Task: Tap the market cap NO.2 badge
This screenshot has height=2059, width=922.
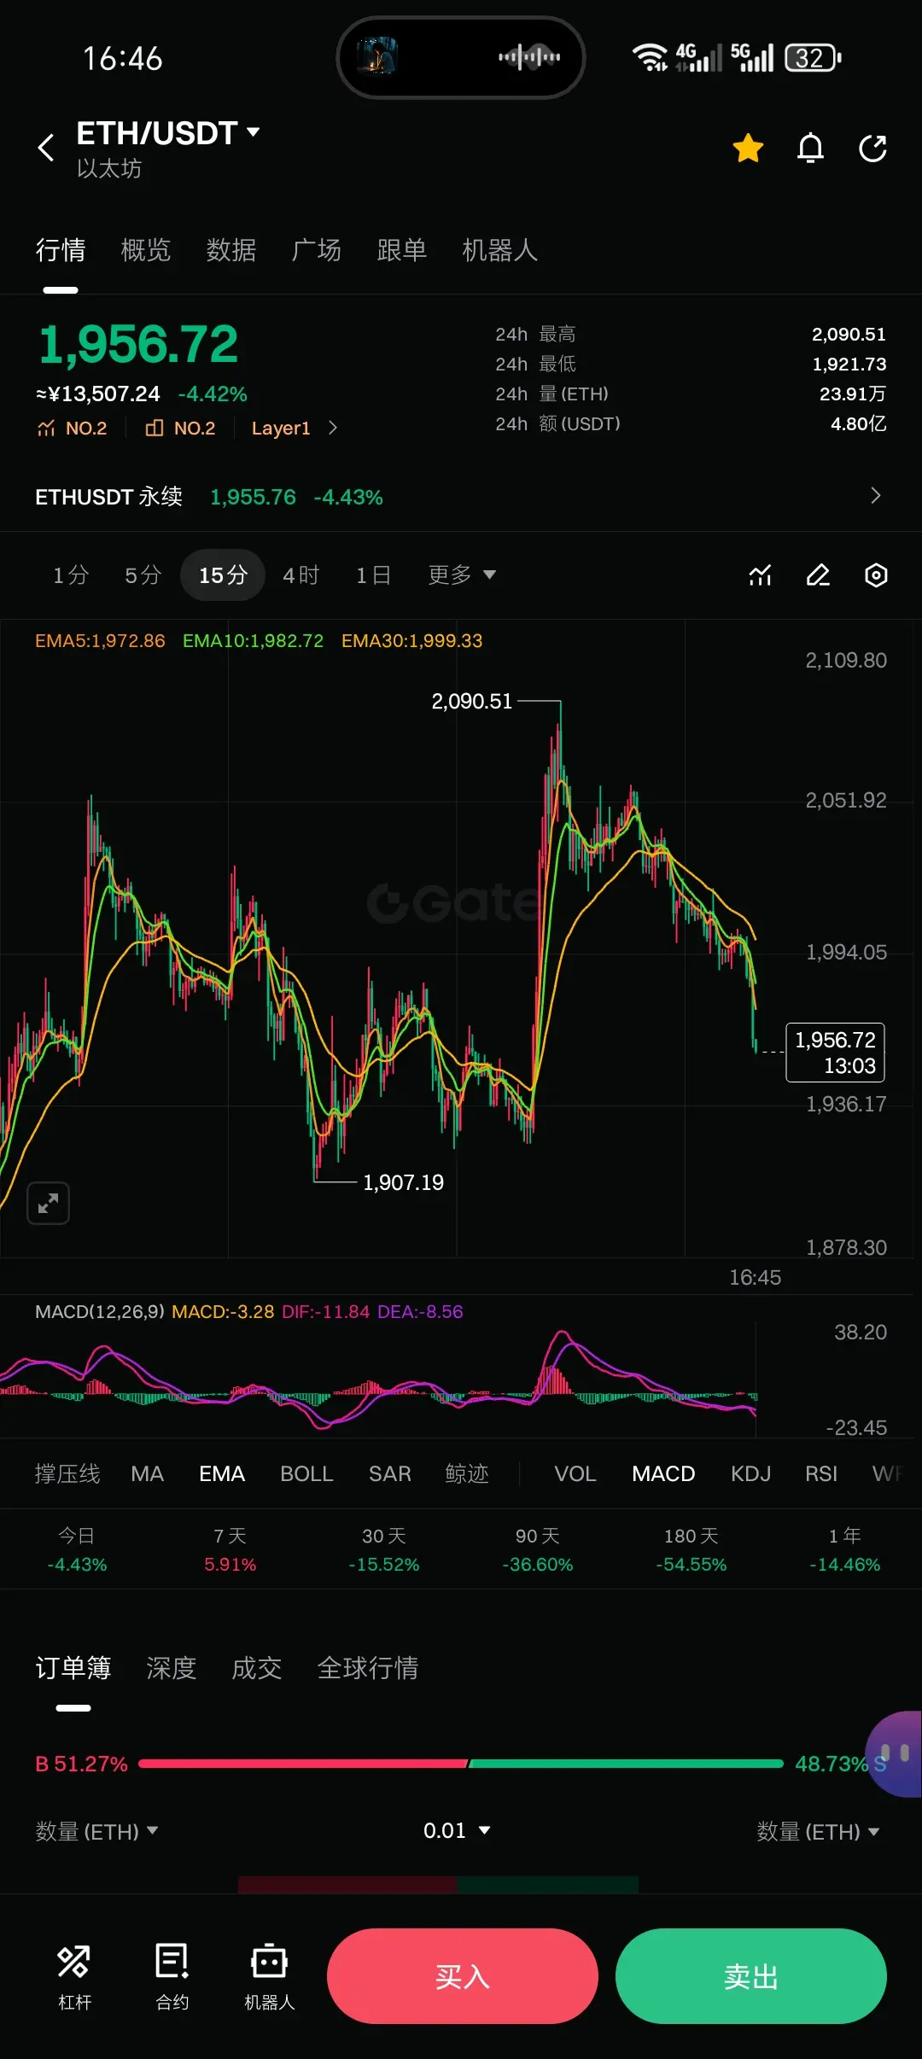Action: click(180, 428)
